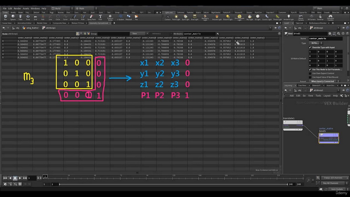This screenshot has height=197, width=350.
Task: Add a Sky Light from shelf
Action: pos(250,18)
